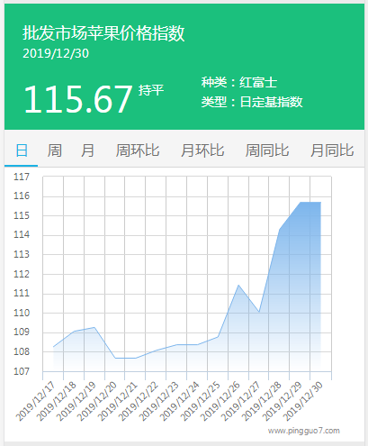Viewport: 368px width, 446px height.
Task: Click the chart point at 2019/12/19 peak
Action: [94, 327]
